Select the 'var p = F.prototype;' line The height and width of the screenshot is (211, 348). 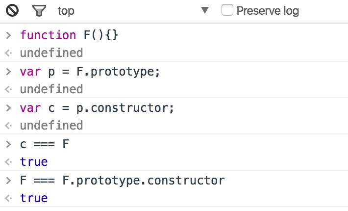90,72
